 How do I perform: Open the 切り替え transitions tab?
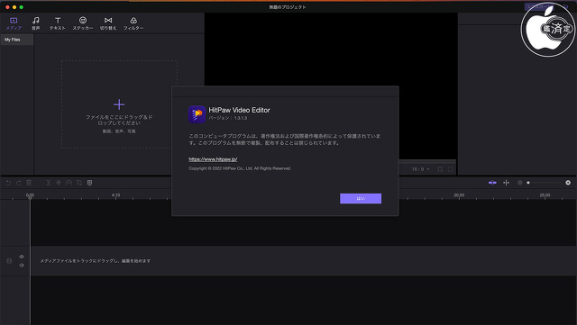coord(108,23)
